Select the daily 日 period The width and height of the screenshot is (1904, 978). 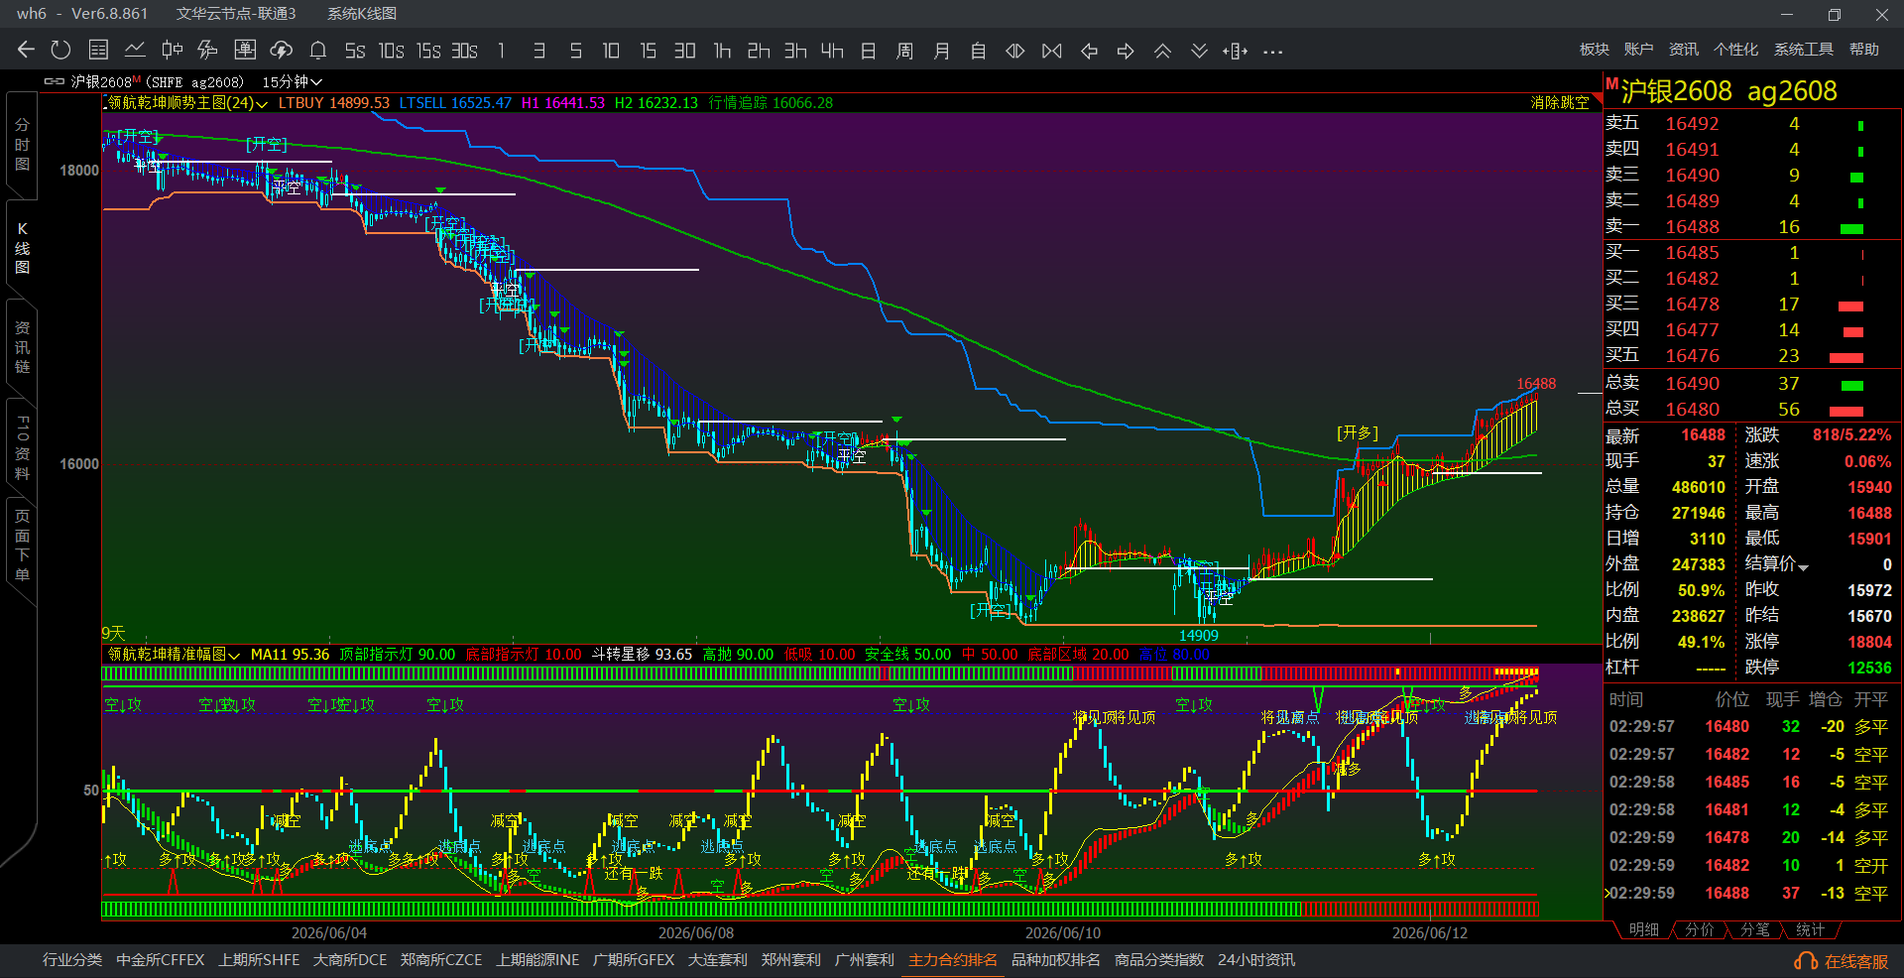(x=869, y=51)
